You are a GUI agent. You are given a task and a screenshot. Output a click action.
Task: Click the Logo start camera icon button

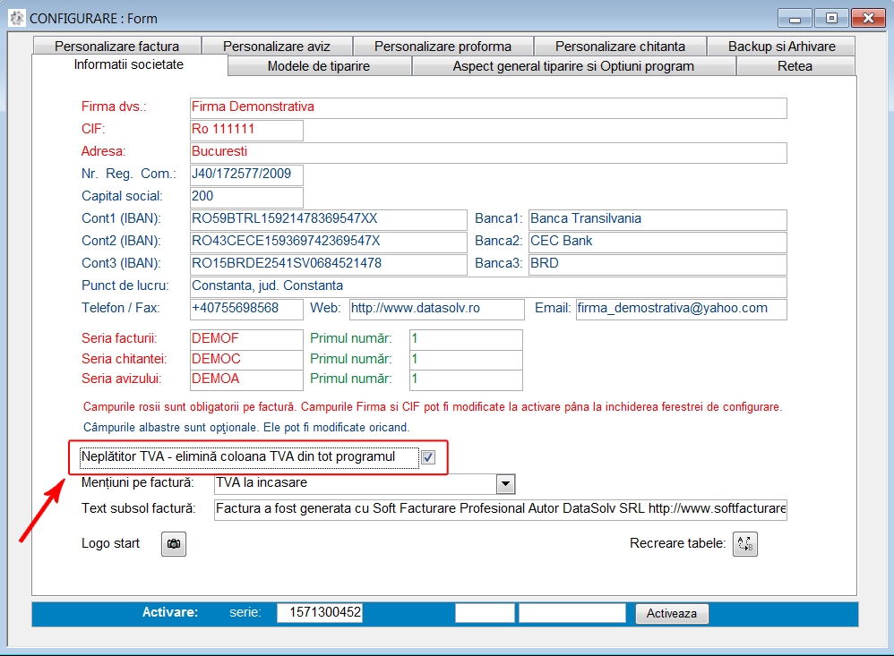tap(173, 544)
